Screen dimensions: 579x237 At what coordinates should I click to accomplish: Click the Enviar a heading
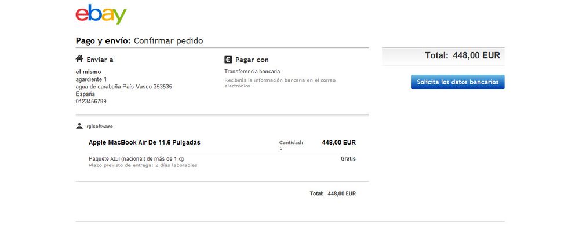pyautogui.click(x=100, y=60)
